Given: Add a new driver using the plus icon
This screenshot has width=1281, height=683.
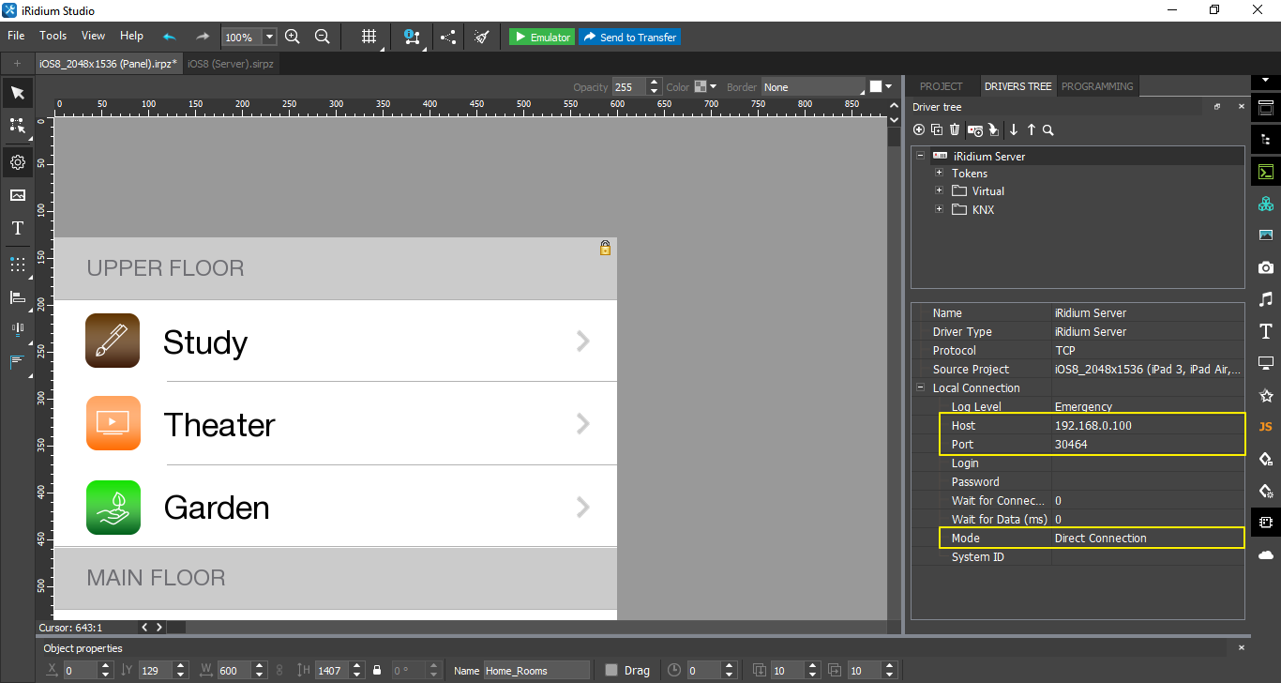Looking at the screenshot, I should point(919,129).
